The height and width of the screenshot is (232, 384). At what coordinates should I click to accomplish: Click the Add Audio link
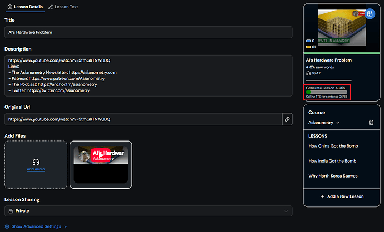tap(36, 169)
